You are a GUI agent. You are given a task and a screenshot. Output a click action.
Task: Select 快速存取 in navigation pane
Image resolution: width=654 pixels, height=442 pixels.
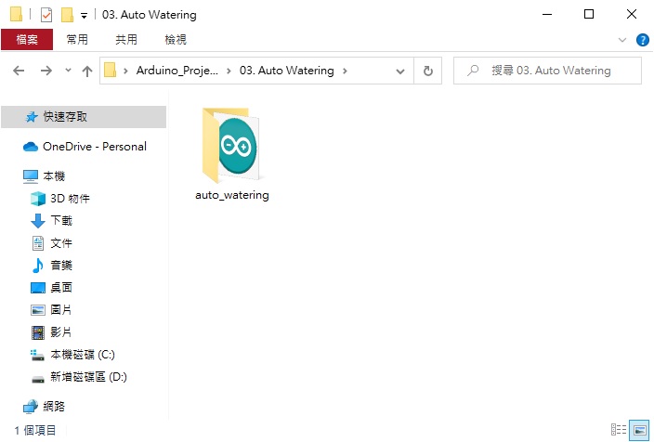(84, 117)
